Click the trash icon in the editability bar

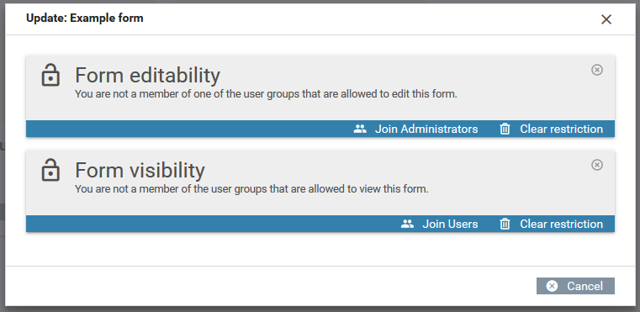505,129
